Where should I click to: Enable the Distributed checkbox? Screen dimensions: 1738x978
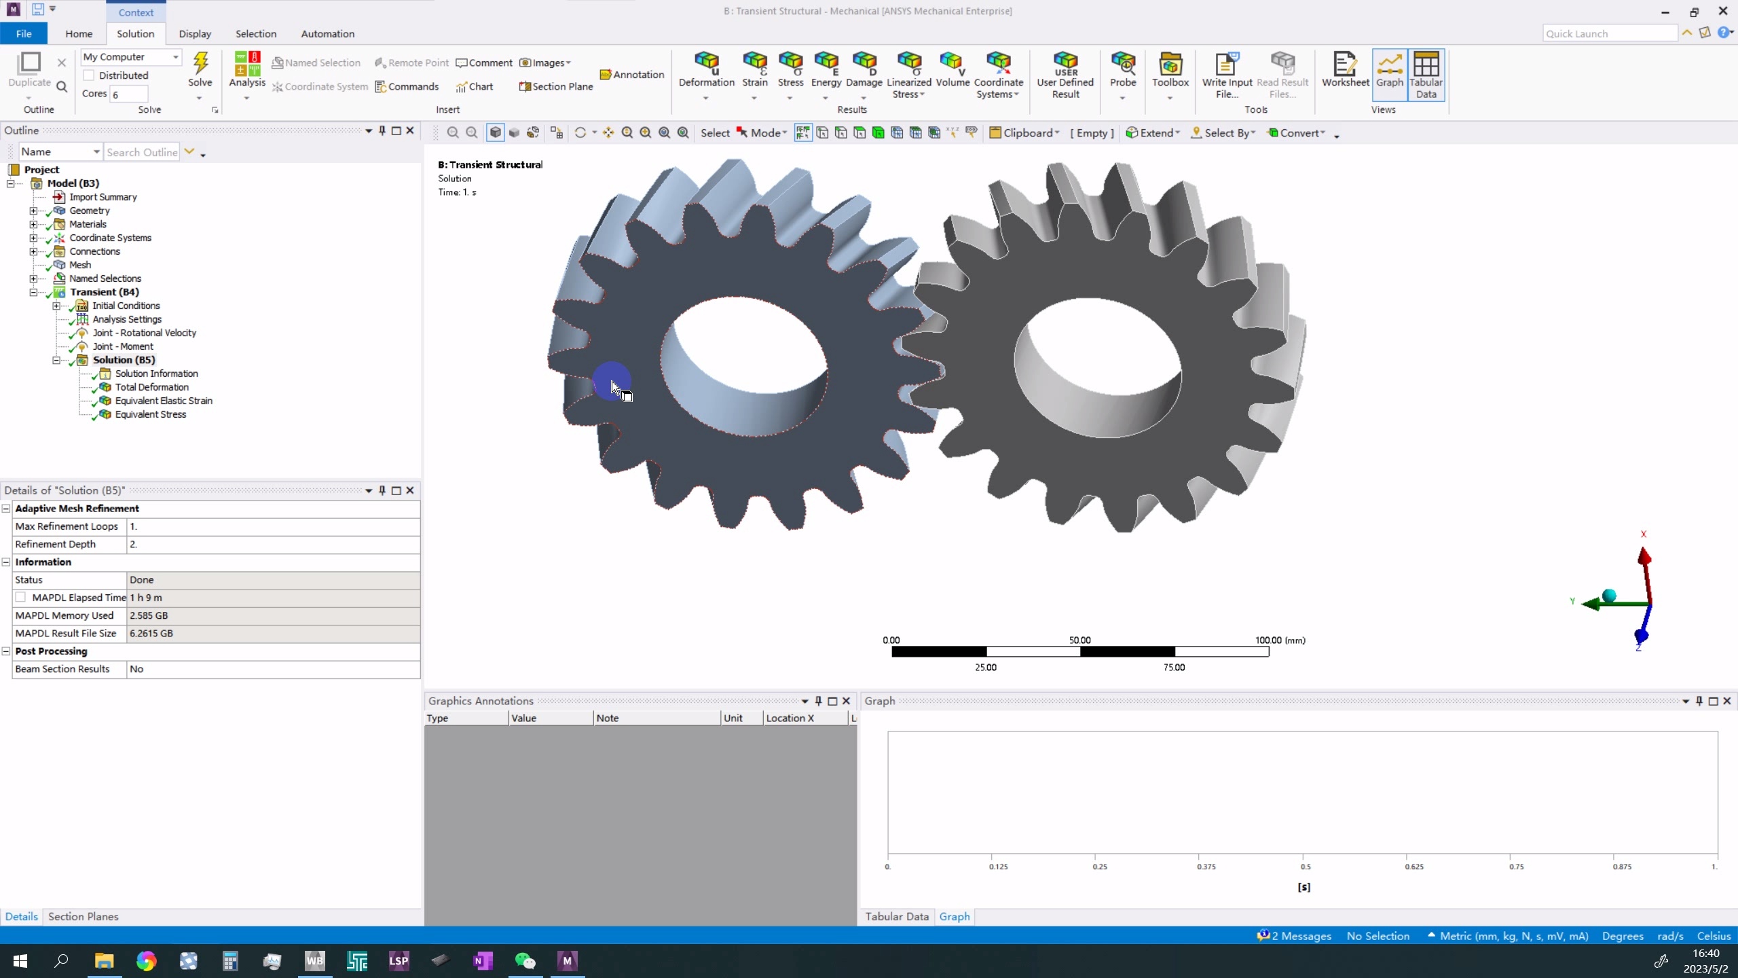pos(89,75)
